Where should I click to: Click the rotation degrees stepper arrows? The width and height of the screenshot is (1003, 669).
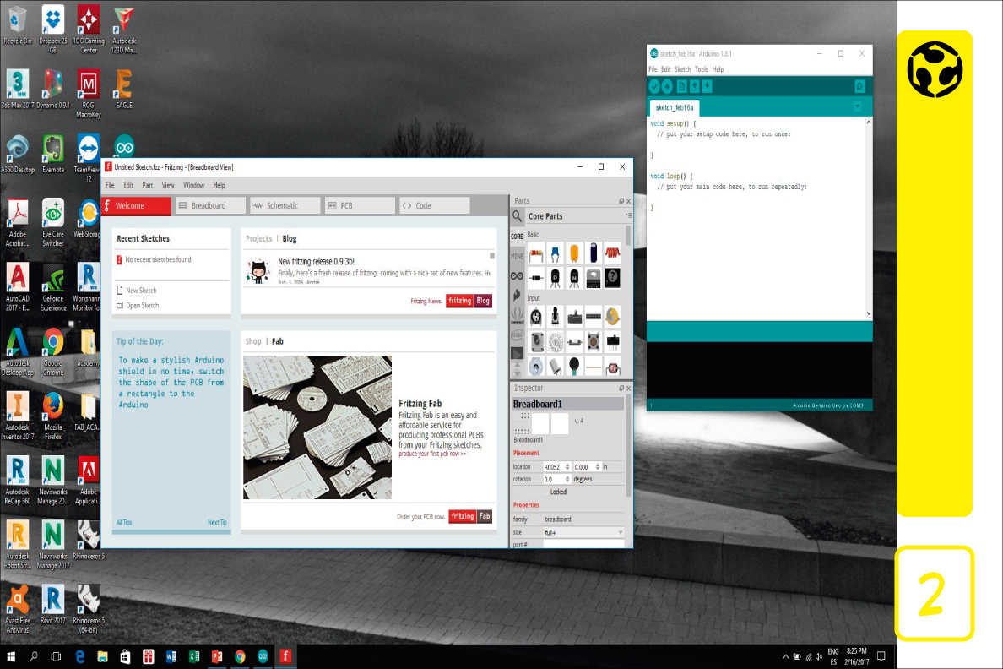tap(567, 480)
